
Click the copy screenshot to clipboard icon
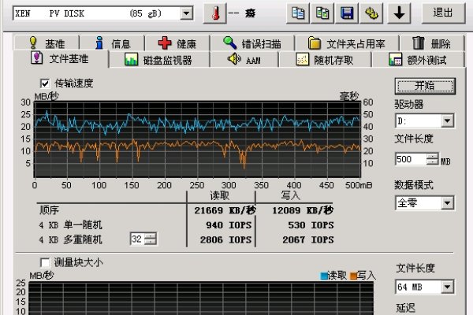click(x=322, y=13)
